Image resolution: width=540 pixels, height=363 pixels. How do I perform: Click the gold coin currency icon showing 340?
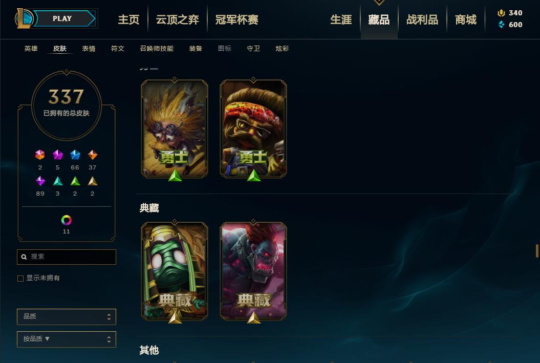tap(501, 13)
